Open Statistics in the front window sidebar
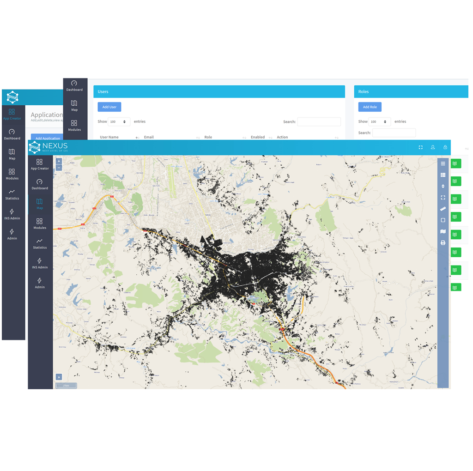 (x=40, y=243)
